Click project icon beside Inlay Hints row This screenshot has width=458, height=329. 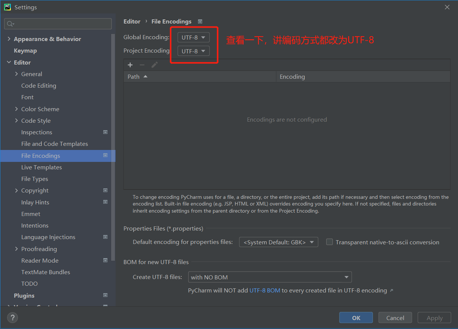[106, 202]
